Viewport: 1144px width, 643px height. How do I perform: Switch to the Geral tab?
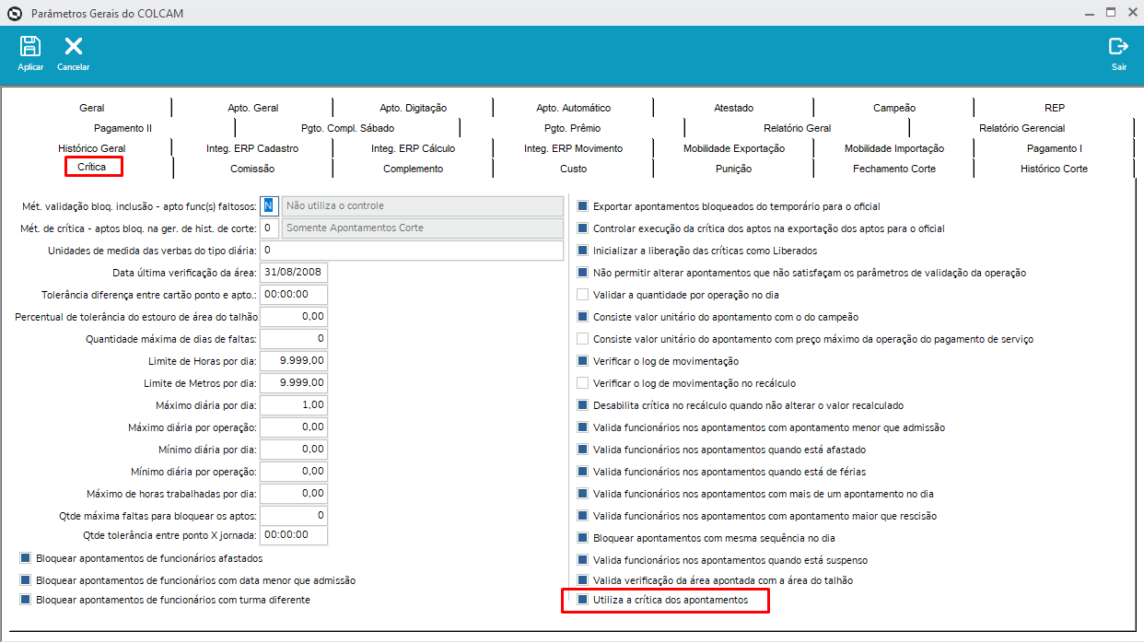coord(92,108)
